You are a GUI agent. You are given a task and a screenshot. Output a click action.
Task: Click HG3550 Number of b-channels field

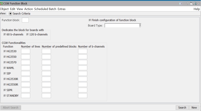(x=83, y=57)
